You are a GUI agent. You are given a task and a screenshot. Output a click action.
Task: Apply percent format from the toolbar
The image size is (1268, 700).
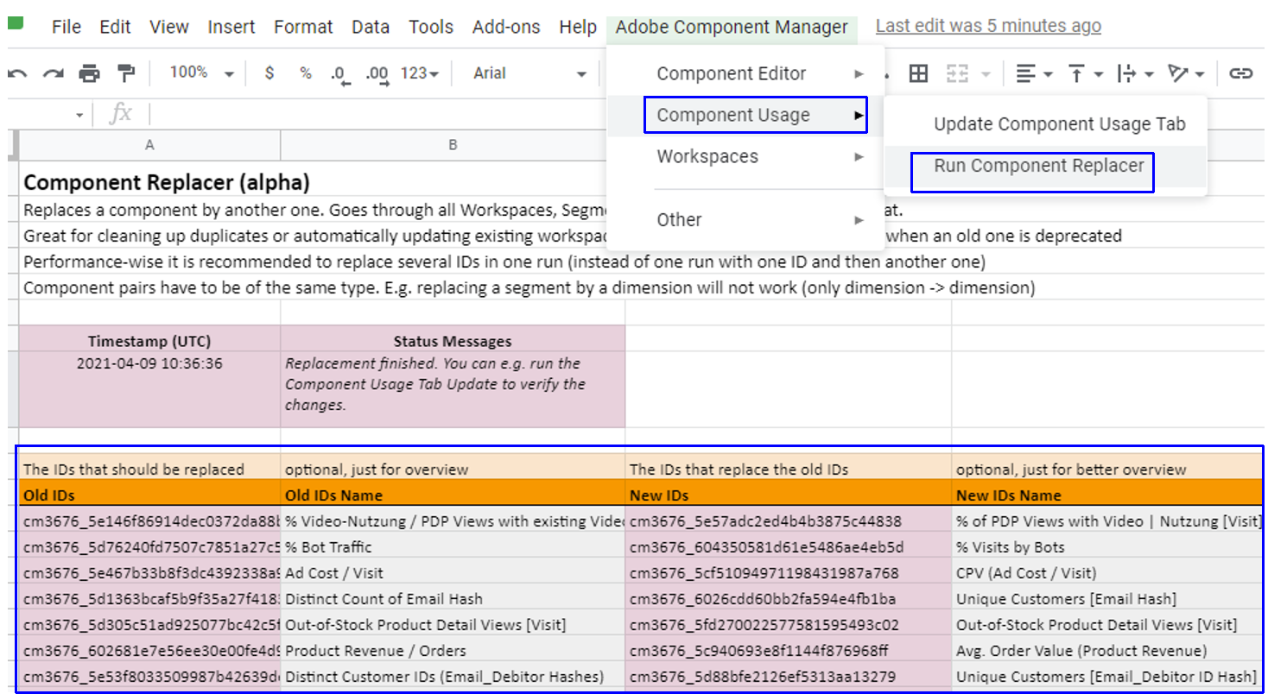306,73
